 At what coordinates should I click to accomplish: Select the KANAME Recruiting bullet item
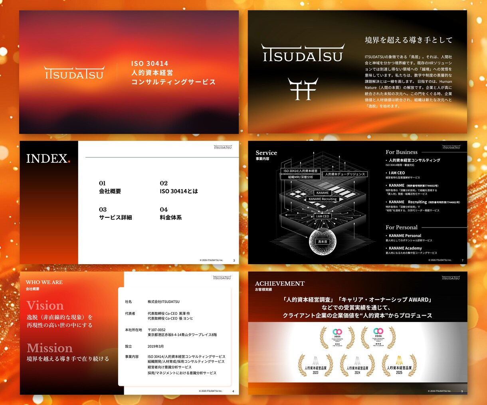tap(423, 206)
